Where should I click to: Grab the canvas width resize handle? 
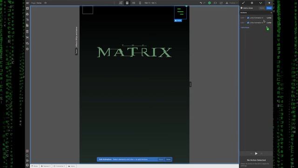click(190, 84)
